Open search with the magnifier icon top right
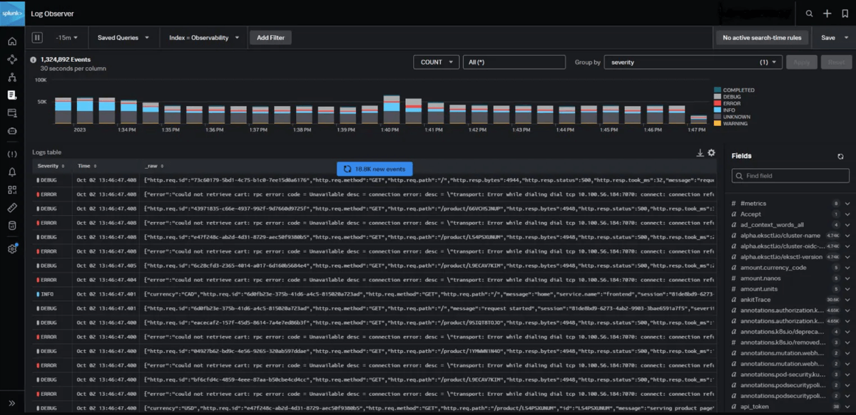This screenshot has height=415, width=856. pyautogui.click(x=810, y=14)
